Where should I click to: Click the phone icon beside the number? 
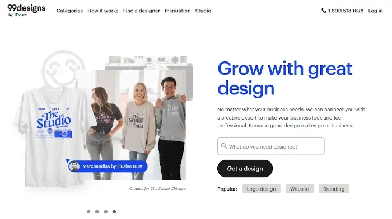pyautogui.click(x=324, y=11)
